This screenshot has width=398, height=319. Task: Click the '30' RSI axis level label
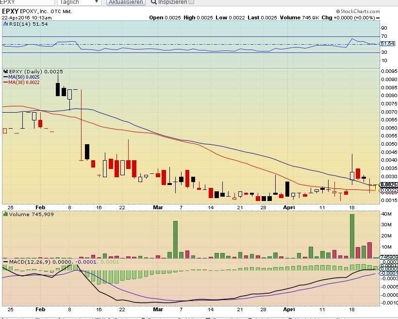click(384, 52)
